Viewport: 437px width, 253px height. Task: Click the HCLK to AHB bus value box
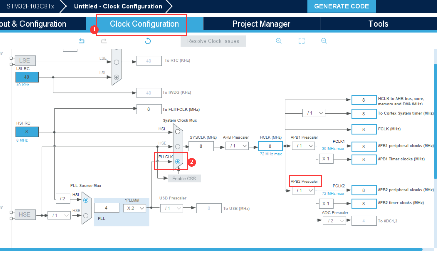coord(364,100)
